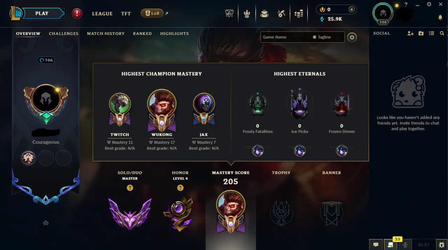Select the Wukong mastery champion portrait
448x250 pixels.
tap(162, 103)
